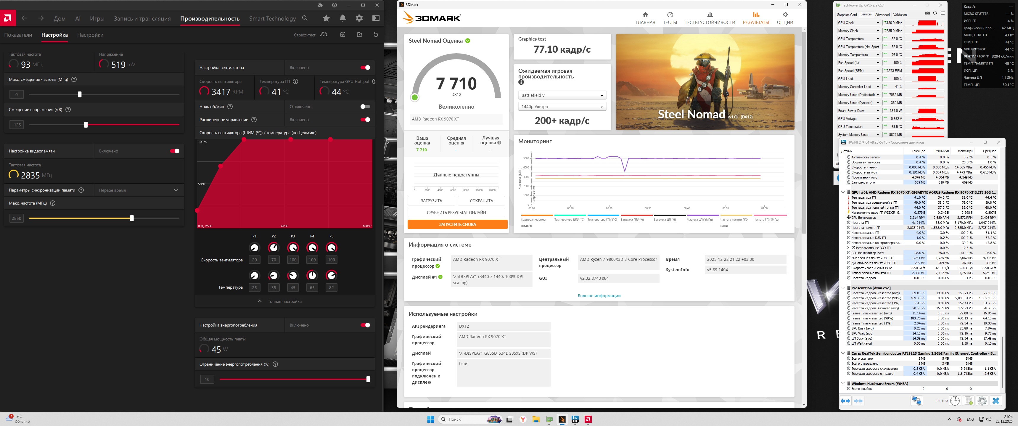
Task: Click the AMD Software star favorites icon
Action: click(x=326, y=18)
